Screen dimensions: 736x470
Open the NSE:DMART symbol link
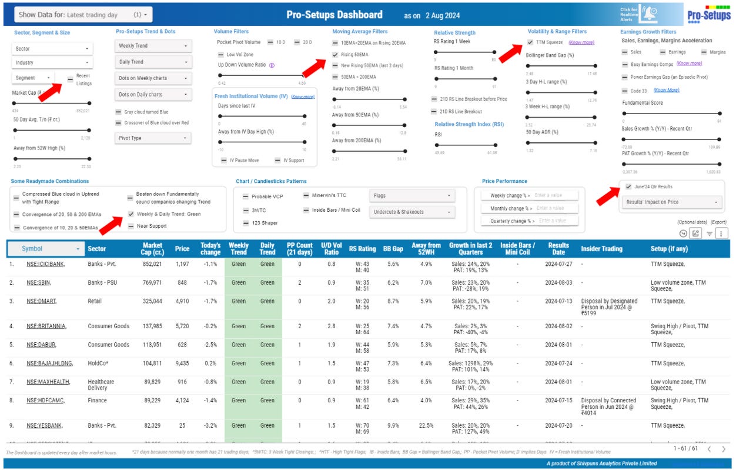coord(42,301)
